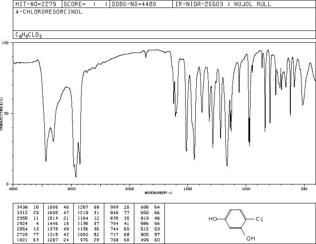Select the SCORE= header field
316x244 pixels.
coord(85,4)
